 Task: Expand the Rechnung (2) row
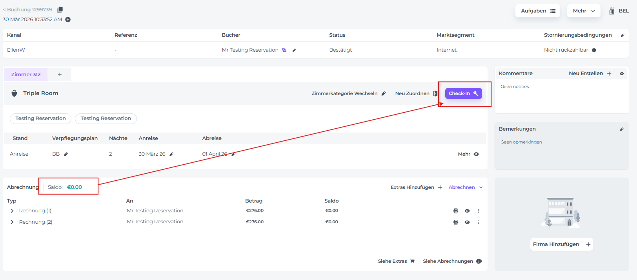click(x=12, y=222)
